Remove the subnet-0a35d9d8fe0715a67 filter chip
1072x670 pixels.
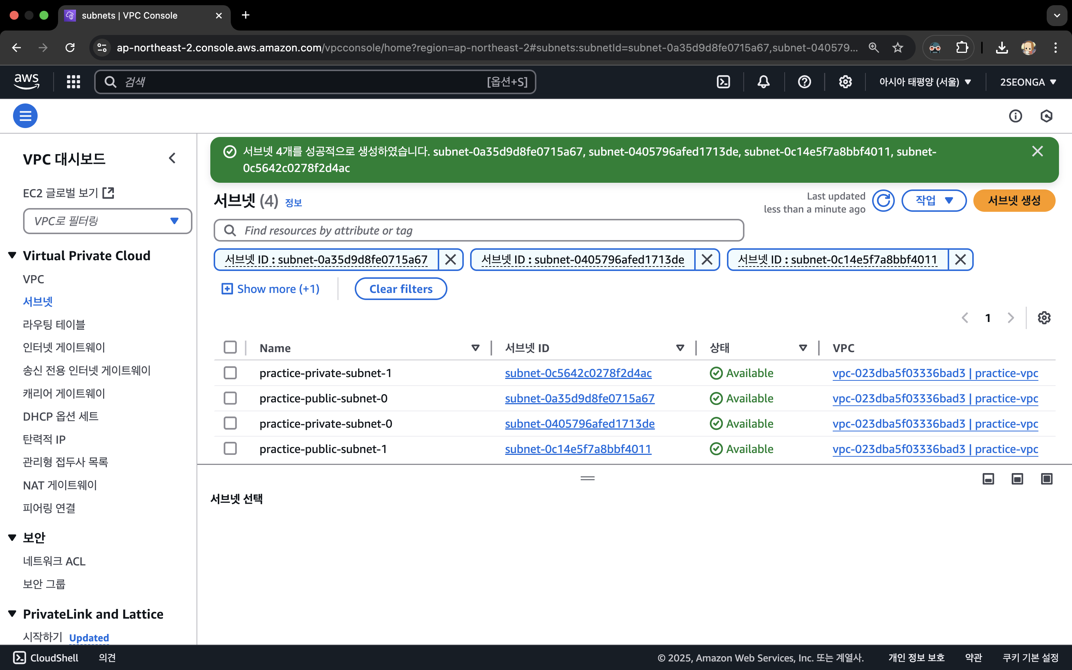450,260
